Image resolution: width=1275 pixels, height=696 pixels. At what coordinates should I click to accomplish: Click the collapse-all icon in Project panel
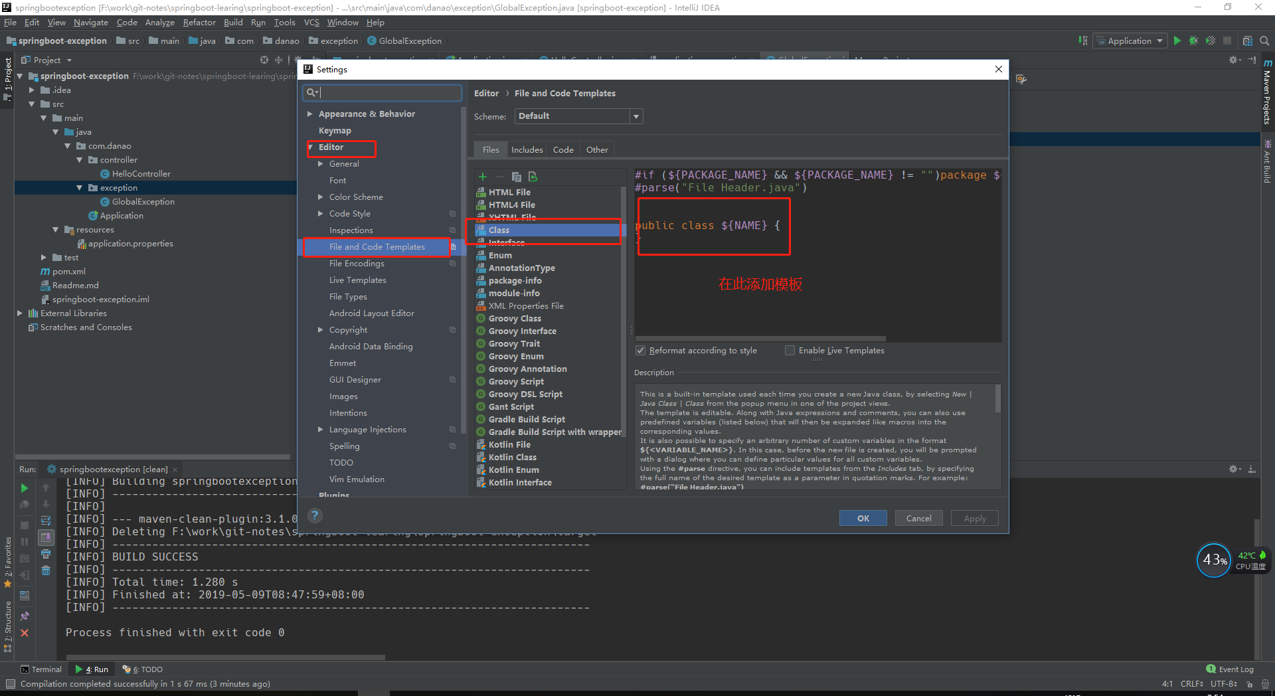click(x=278, y=60)
